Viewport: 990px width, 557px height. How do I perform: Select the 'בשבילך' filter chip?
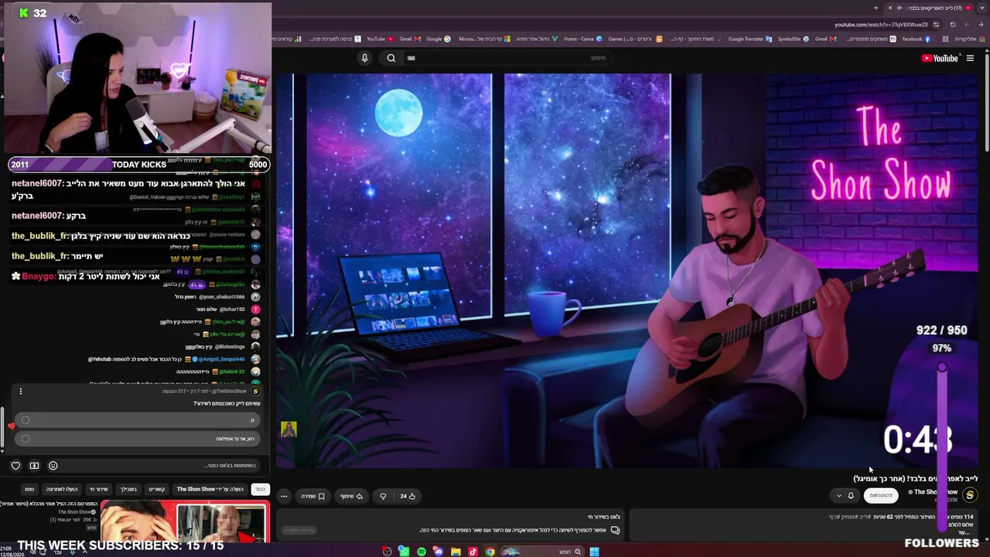point(128,489)
